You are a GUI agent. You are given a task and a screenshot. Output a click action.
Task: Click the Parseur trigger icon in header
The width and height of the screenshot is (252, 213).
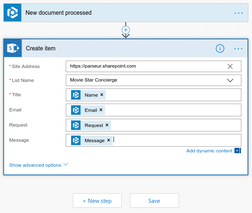coord(12,13)
